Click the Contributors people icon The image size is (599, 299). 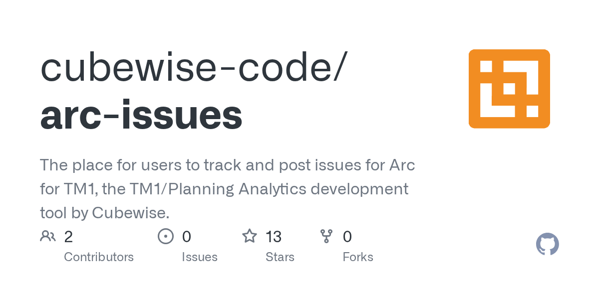coord(48,236)
